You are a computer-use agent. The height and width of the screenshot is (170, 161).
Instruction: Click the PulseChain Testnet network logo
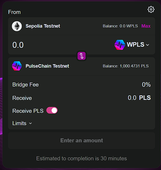[17, 66]
